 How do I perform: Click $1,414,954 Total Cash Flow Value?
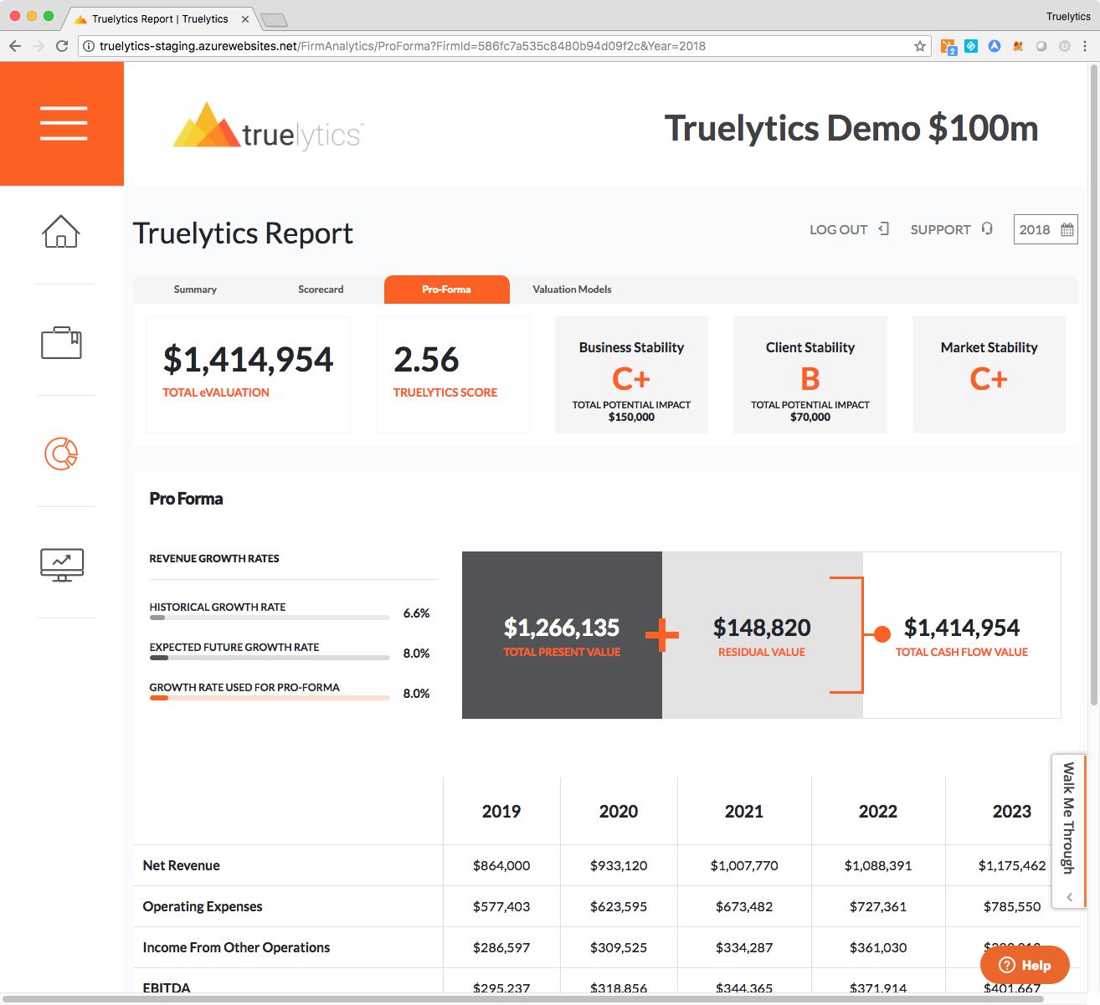[962, 628]
